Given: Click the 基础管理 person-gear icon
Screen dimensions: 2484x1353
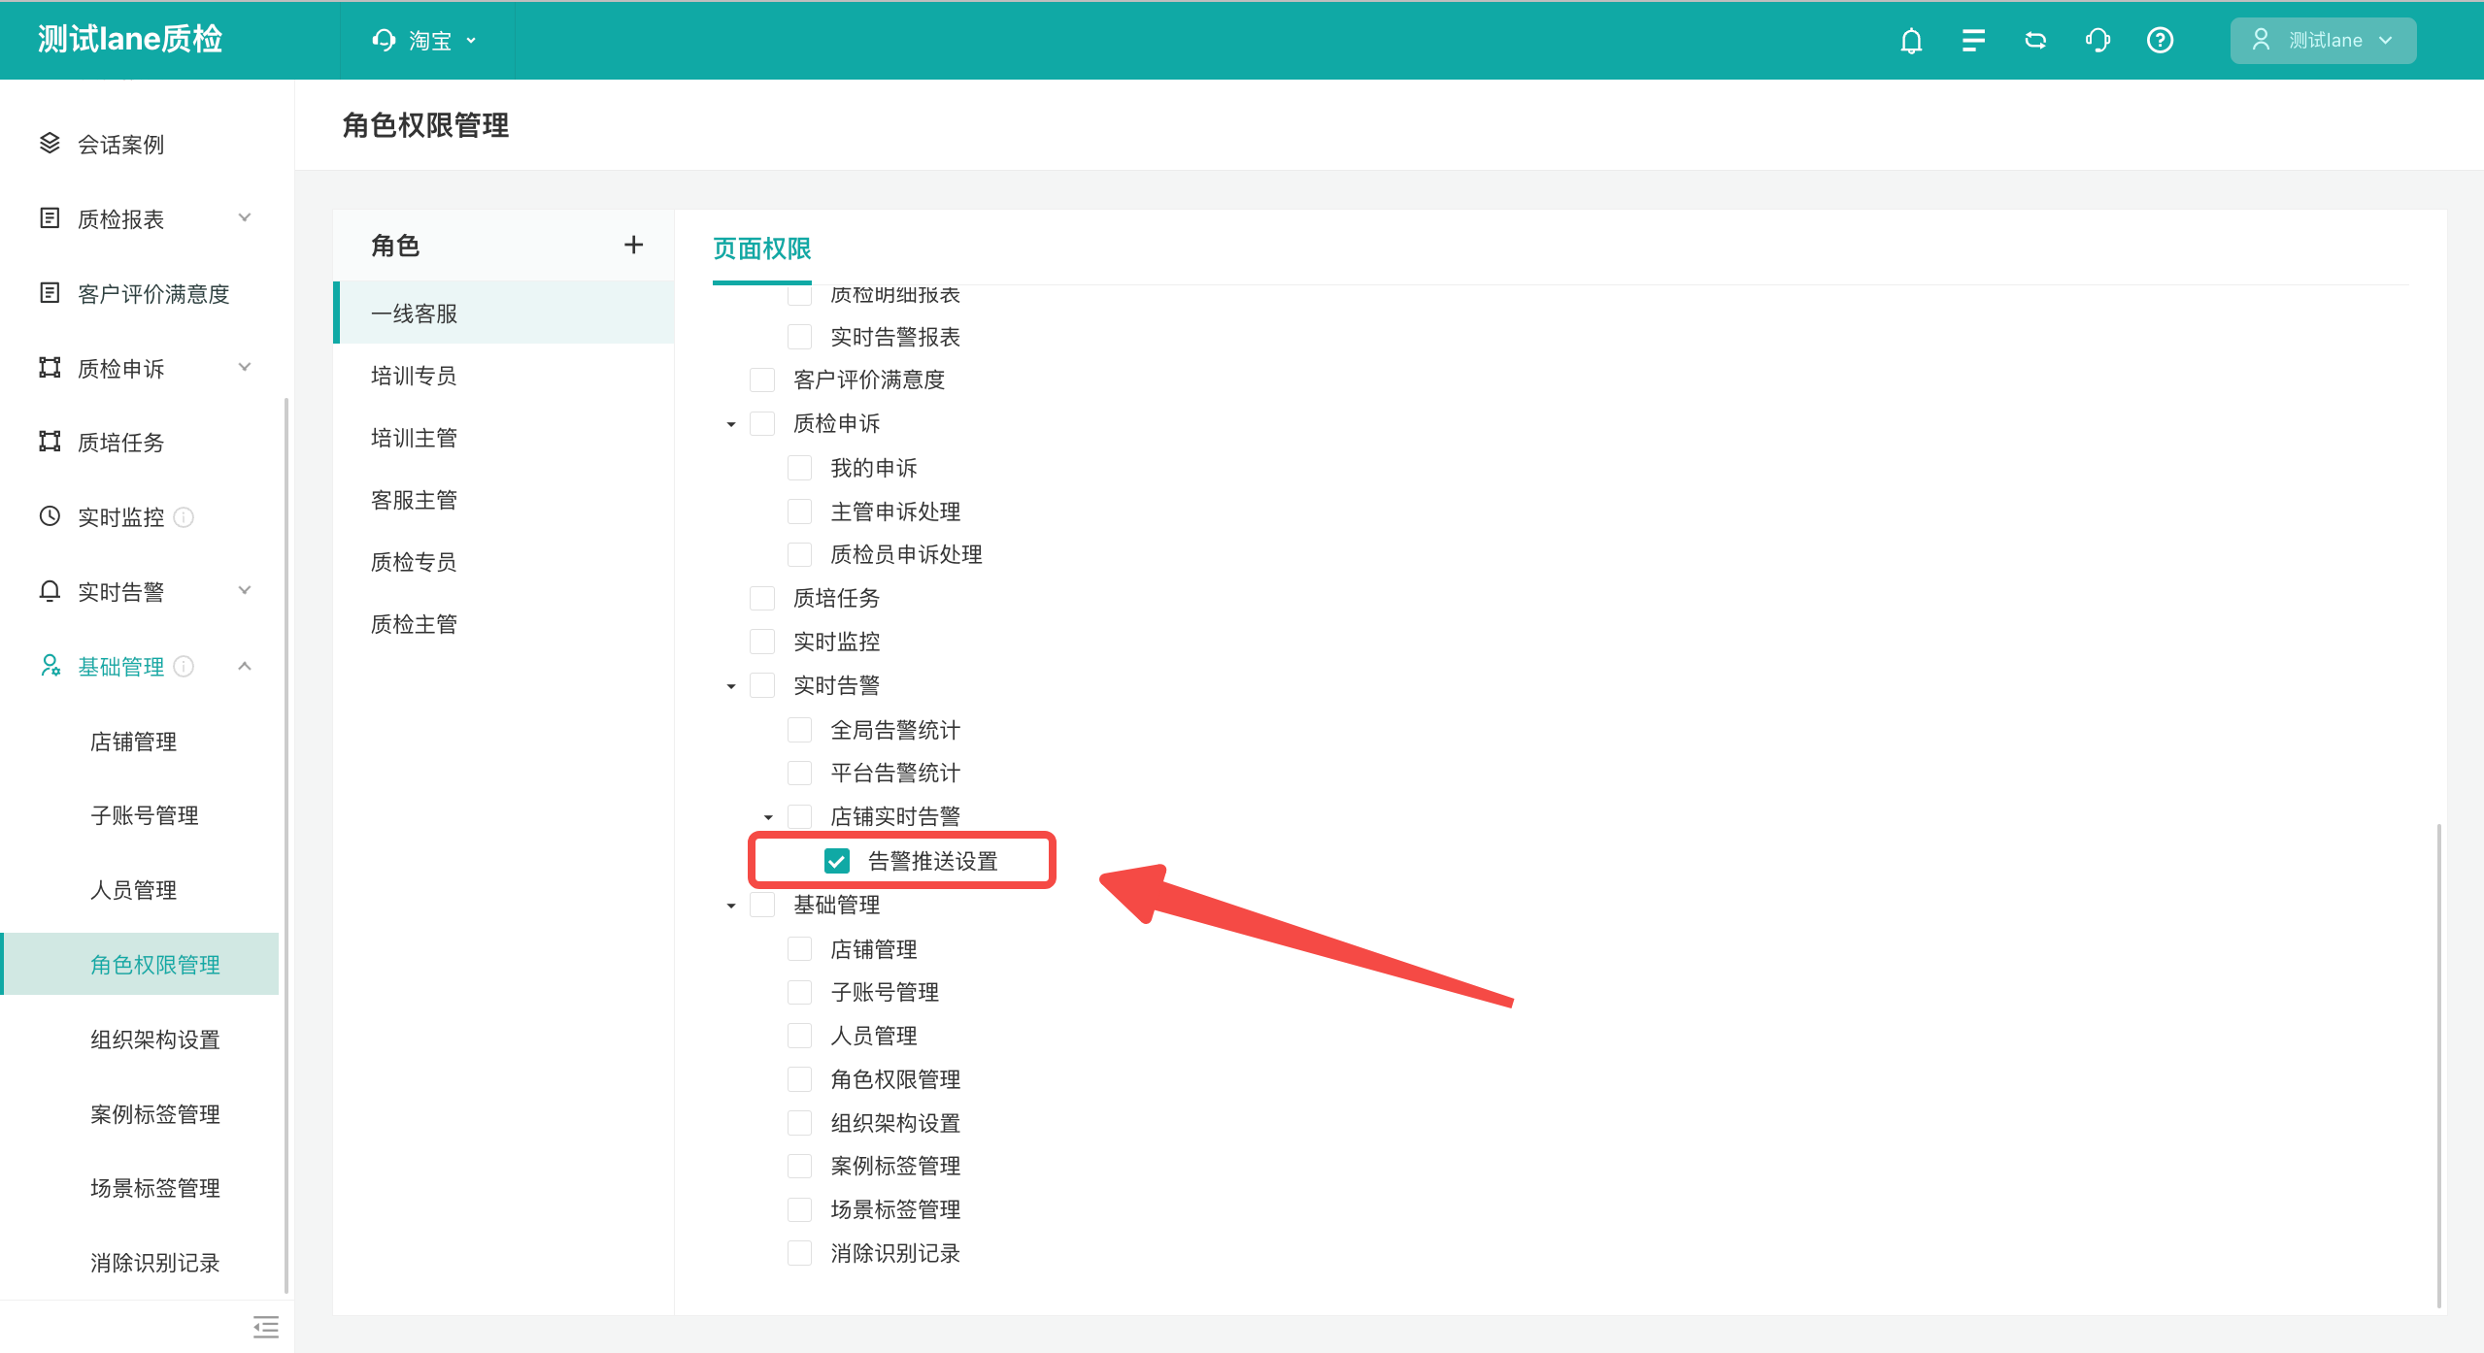Looking at the screenshot, I should (x=50, y=666).
